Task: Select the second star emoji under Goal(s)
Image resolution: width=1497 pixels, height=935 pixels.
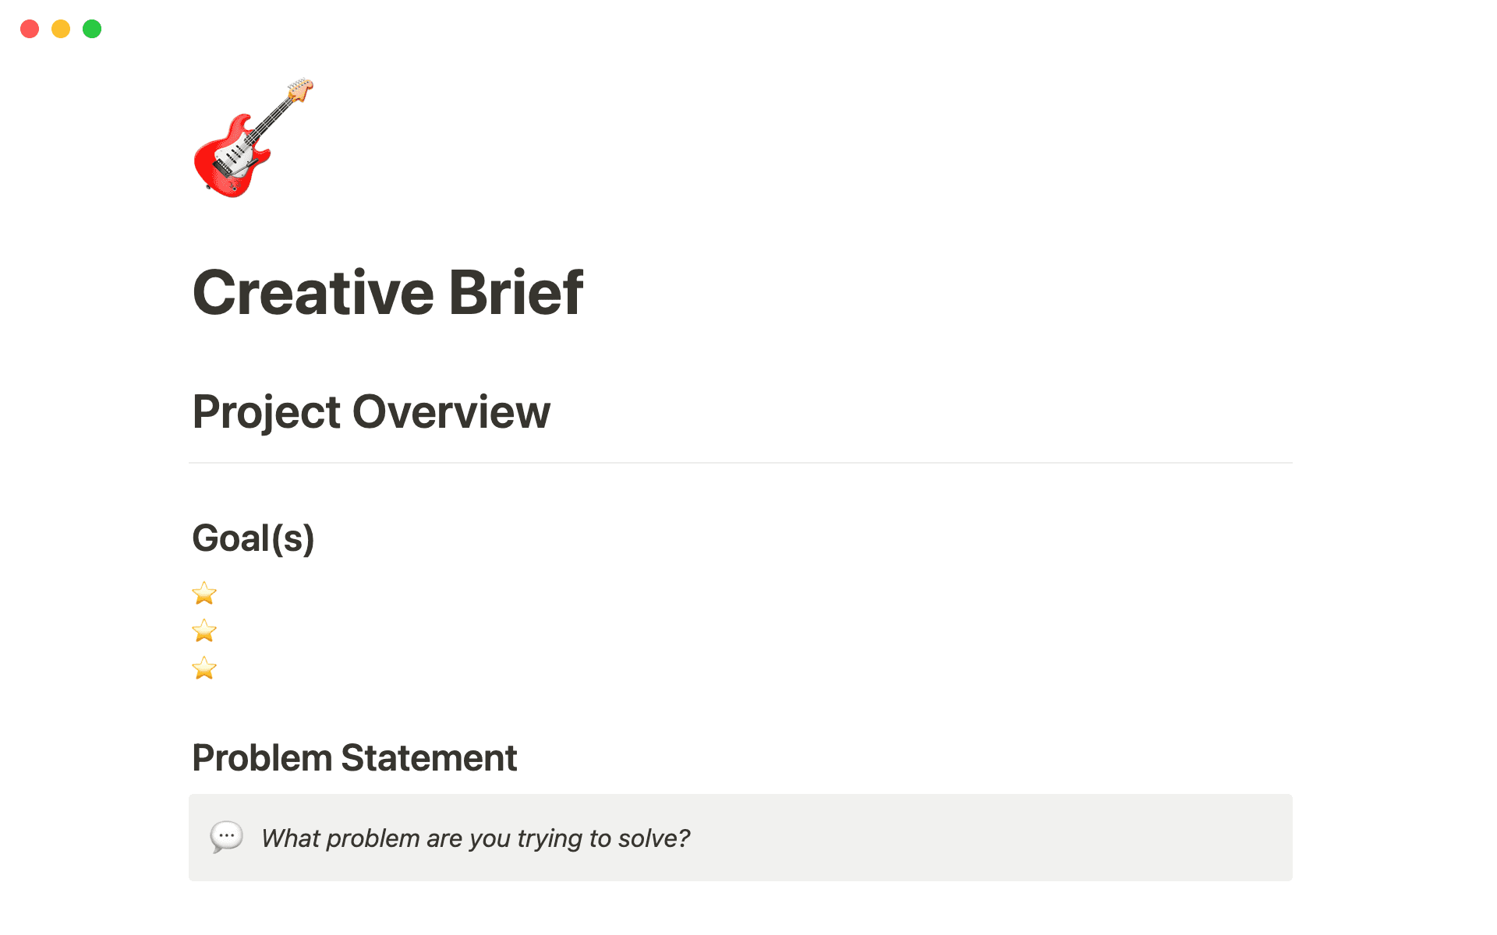Action: click(204, 630)
